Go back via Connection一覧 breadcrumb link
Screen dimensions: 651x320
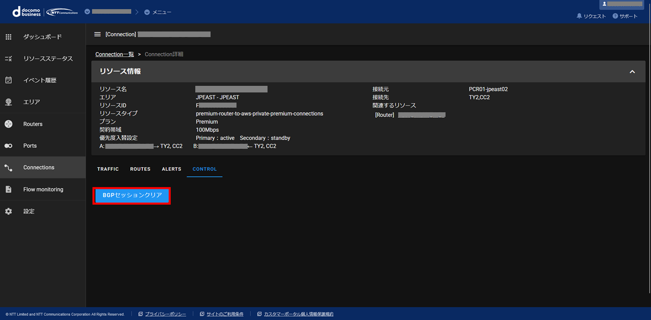[x=114, y=54]
